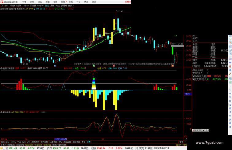The width and height of the screenshot is (232, 150).
Task: Switch chart to 分时 period
Action: click(6, 6)
